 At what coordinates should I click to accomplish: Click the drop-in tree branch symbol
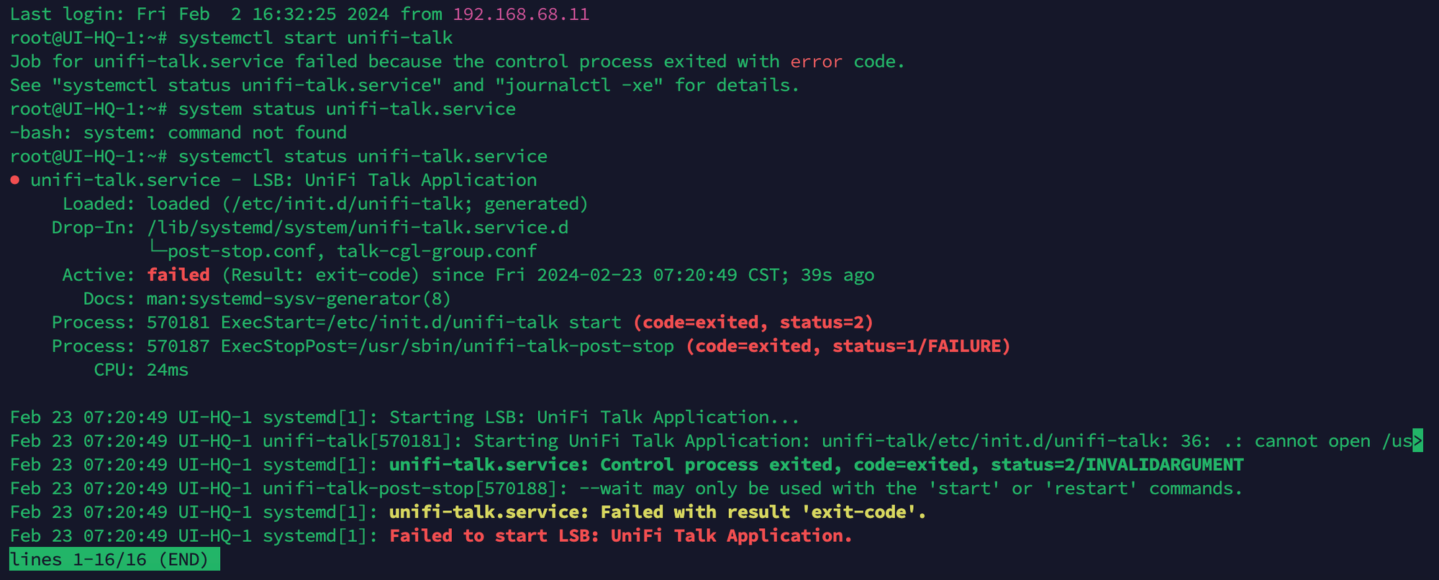coord(156,251)
